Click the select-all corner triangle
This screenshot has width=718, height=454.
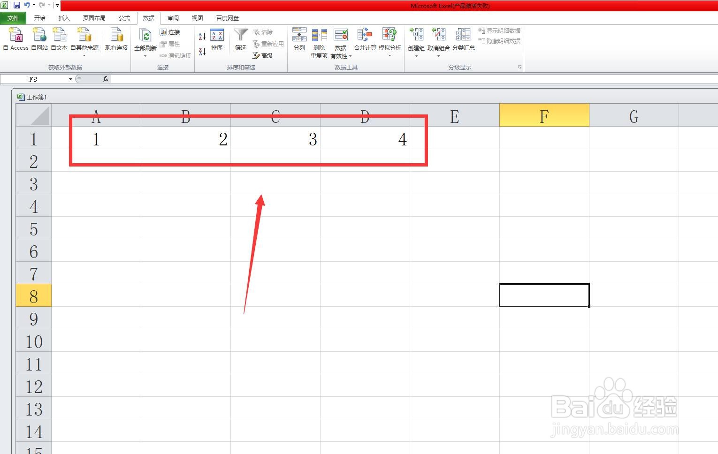coord(34,115)
